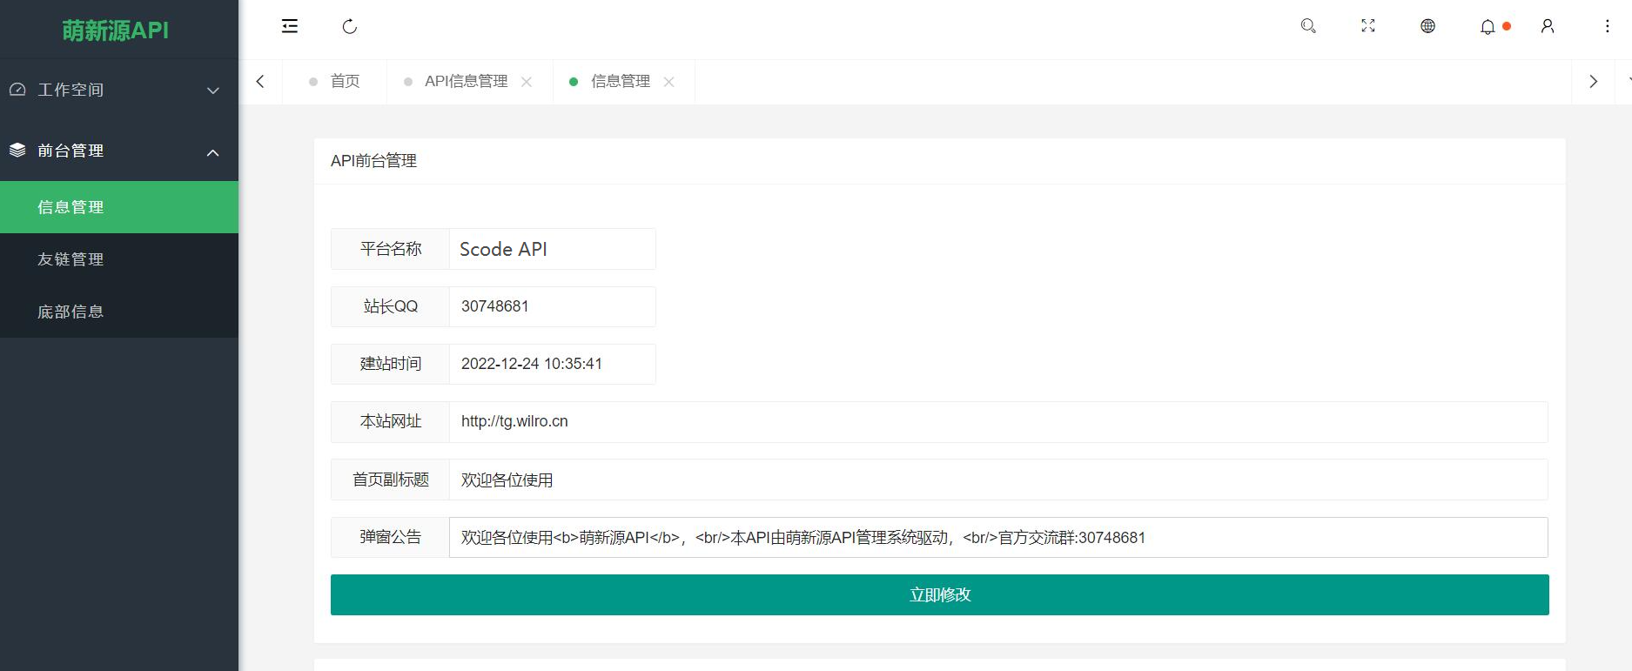Open 信息管理 in the sidebar
Viewport: 1632px width, 671px height.
(119, 207)
